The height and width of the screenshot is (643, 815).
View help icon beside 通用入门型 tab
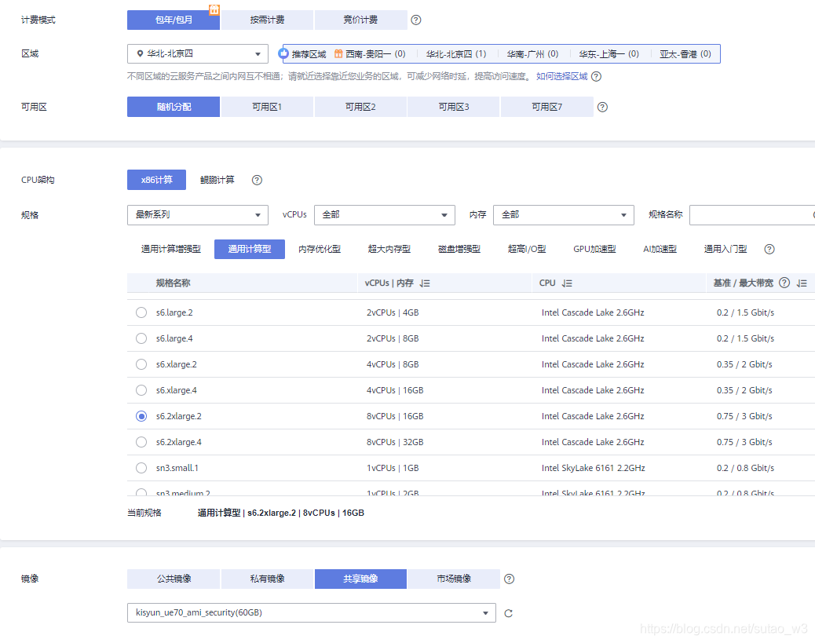[x=769, y=249]
